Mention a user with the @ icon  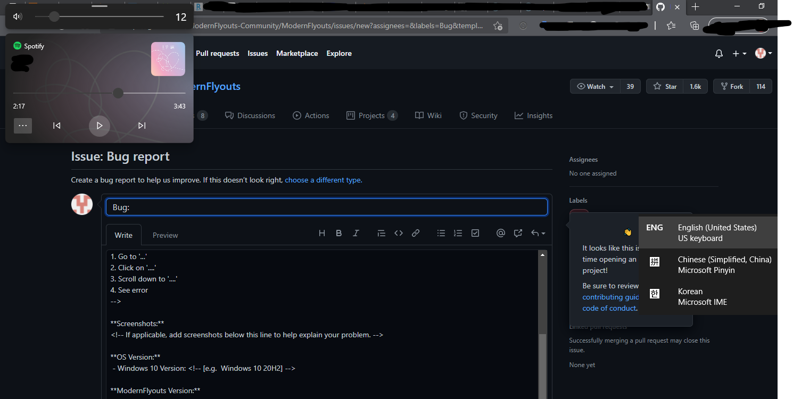click(x=500, y=233)
